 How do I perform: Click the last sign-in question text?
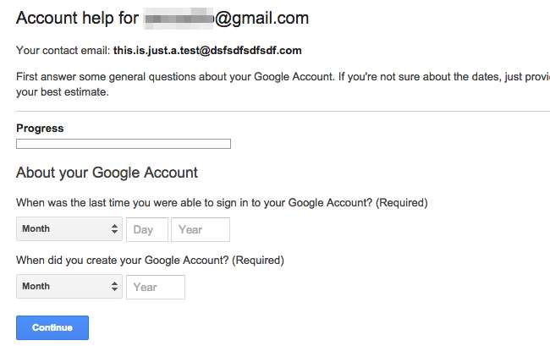(x=195, y=203)
